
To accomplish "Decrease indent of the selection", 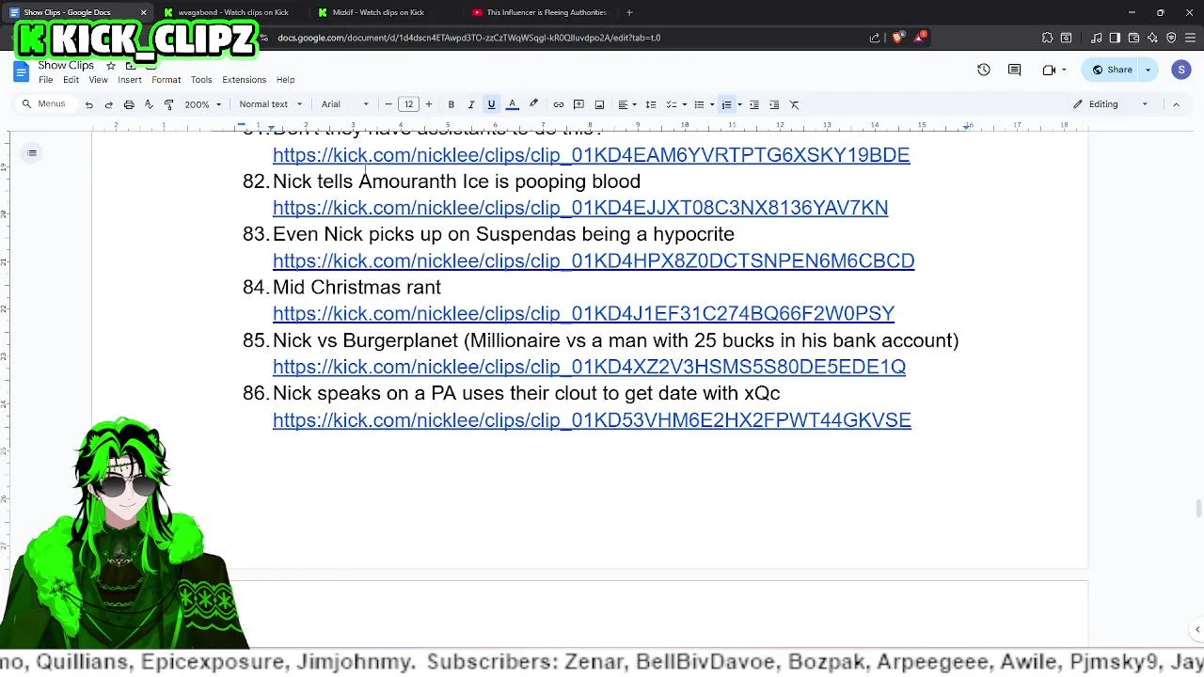I will click(x=753, y=104).
